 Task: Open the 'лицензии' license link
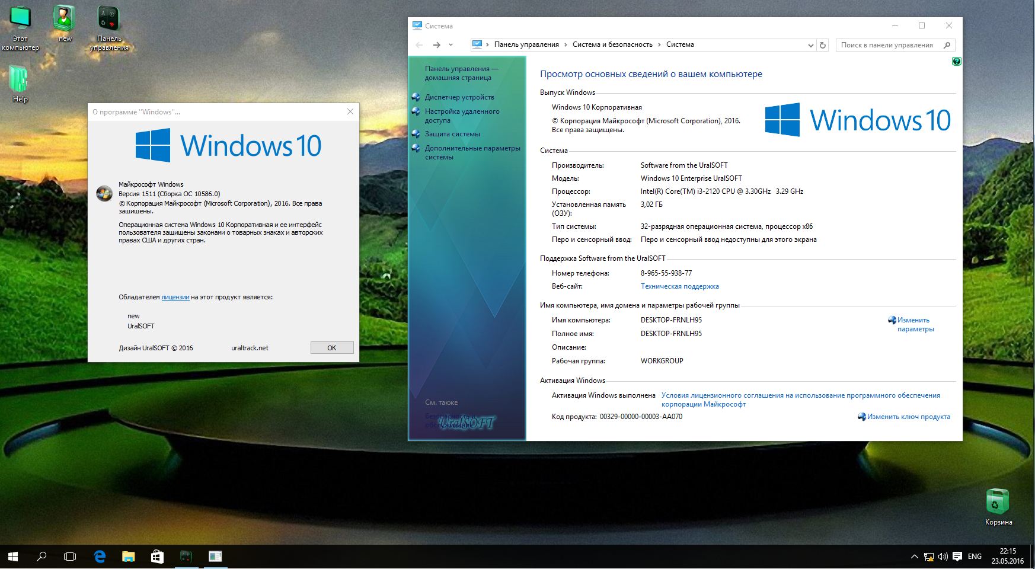pos(175,297)
